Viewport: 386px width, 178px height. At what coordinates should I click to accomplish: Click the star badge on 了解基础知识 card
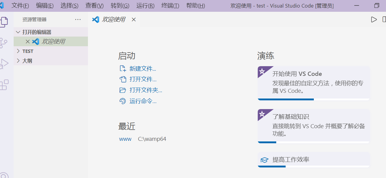(262, 114)
